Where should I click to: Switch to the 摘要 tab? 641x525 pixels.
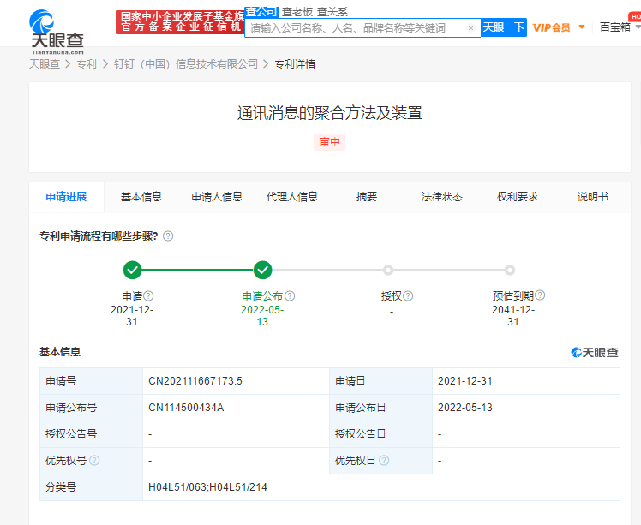[x=367, y=197]
